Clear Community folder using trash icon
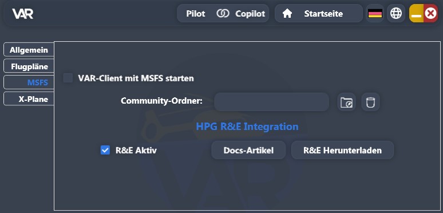Viewport: 443px width, 213px height. tap(370, 102)
